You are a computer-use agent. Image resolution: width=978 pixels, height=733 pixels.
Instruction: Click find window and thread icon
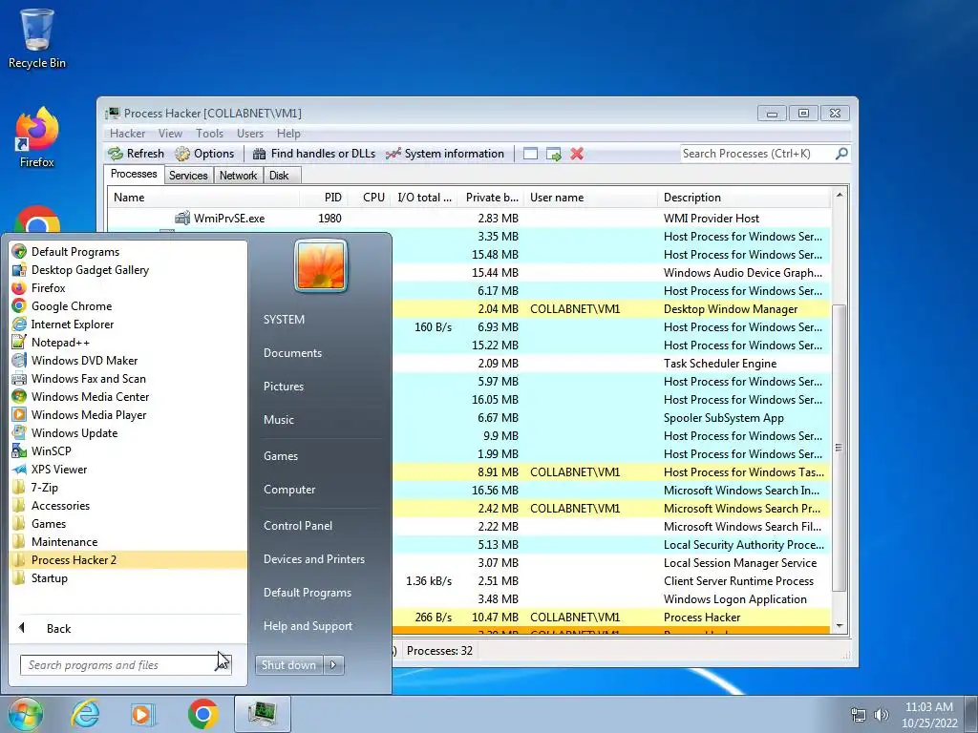554,154
